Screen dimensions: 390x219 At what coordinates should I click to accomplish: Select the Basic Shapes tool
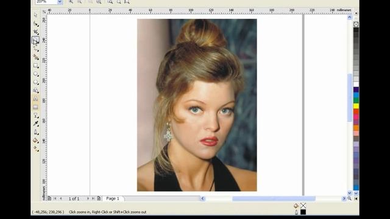35,91
